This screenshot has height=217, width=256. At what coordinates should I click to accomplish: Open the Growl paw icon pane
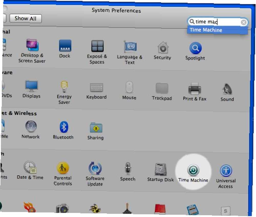pyautogui.click(x=95, y=208)
